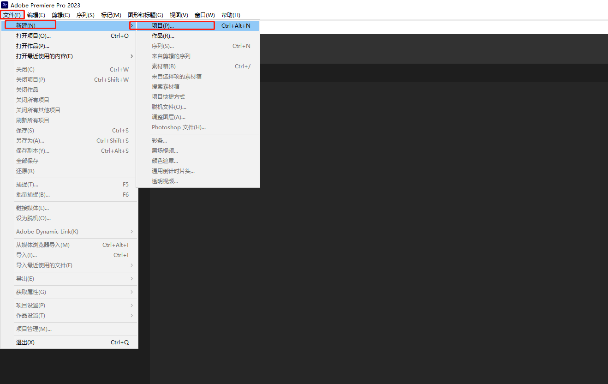
Task: Expand 打开最近使用的内容(E) submenu
Action: click(44, 56)
